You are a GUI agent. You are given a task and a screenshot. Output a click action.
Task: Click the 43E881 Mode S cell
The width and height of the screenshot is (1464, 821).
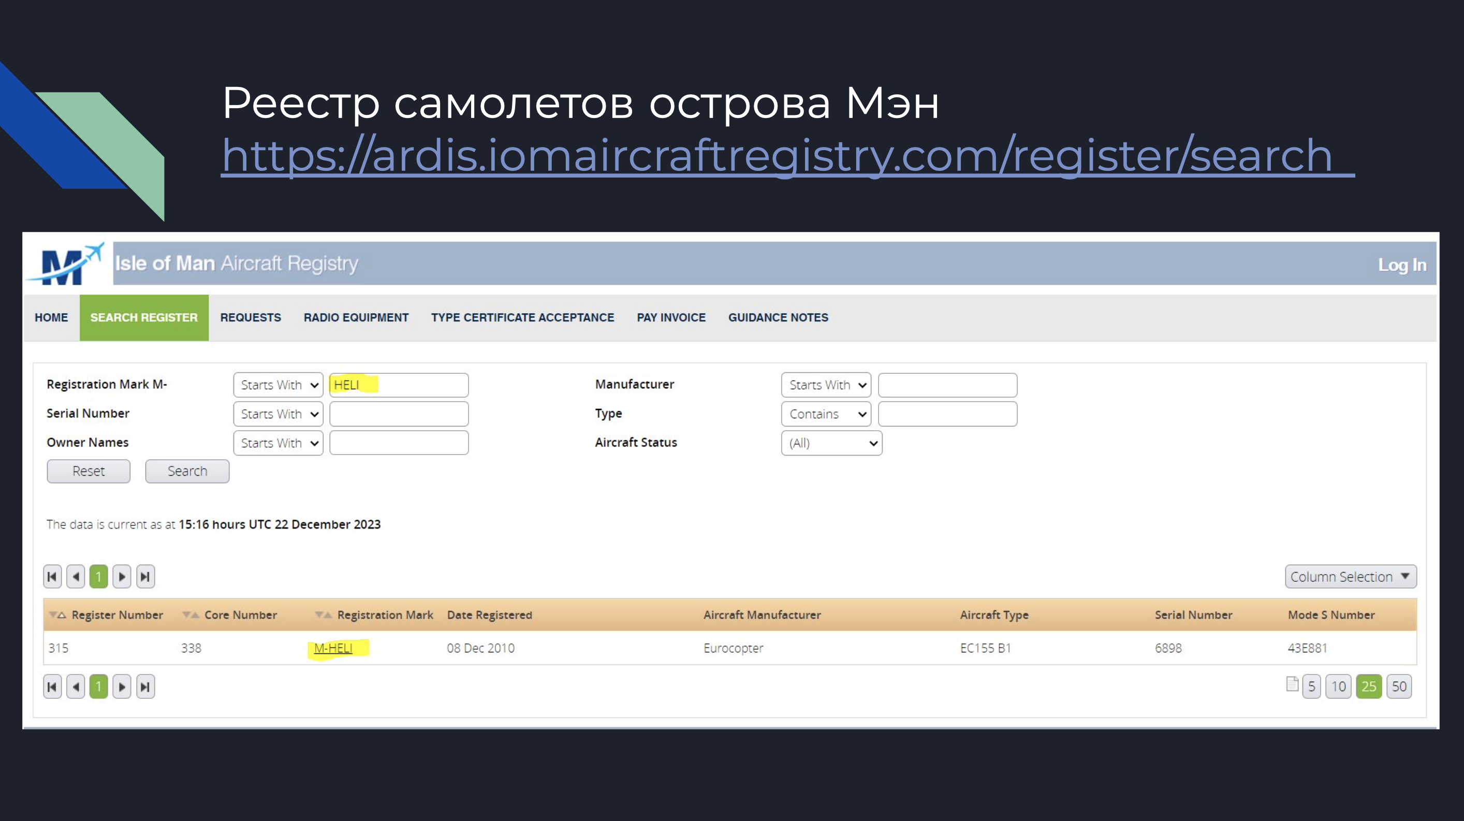pyautogui.click(x=1307, y=648)
